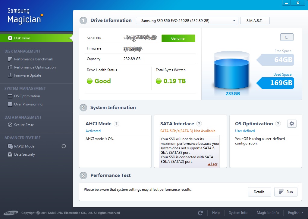Image resolution: width=308 pixels, height=219 pixels.
Task: Collapse SATA details with the Less link
Action: [x=212, y=164]
